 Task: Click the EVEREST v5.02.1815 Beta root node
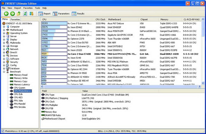coord(19,23)
